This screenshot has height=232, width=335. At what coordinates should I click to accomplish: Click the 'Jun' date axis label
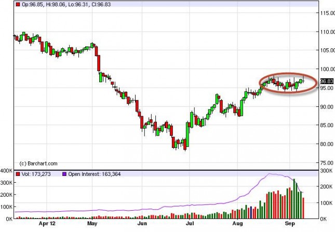pyautogui.click(x=142, y=224)
